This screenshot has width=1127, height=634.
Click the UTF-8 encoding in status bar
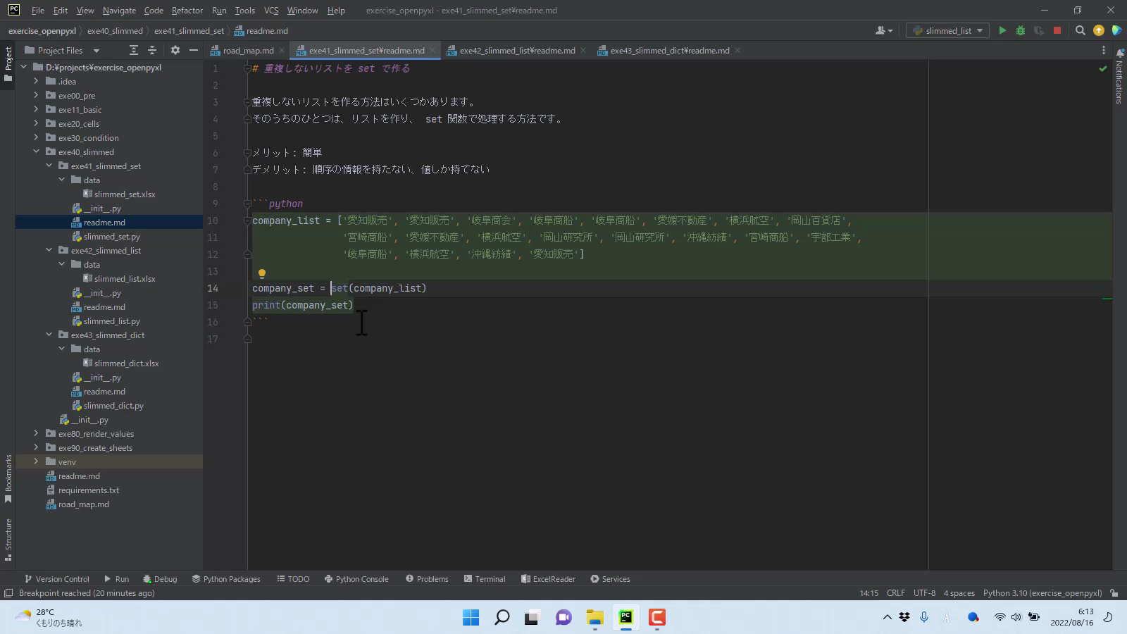click(x=924, y=593)
